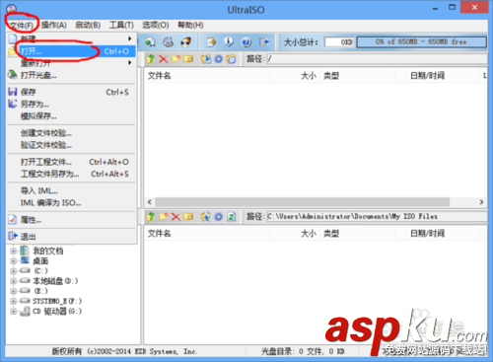
Task: Open the 启动(B) menu
Action: click(88, 25)
